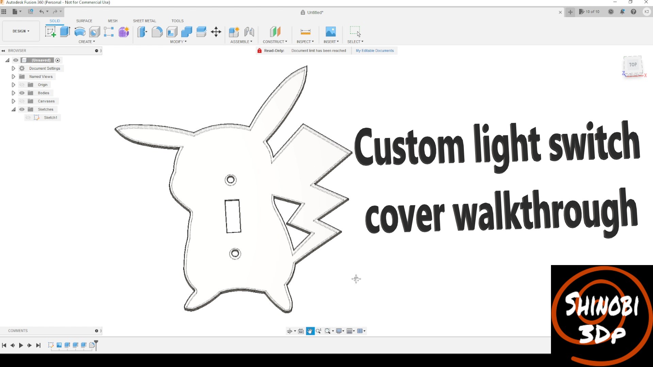Image resolution: width=653 pixels, height=367 pixels.
Task: Select the Offset Face tool
Action: tap(201, 32)
